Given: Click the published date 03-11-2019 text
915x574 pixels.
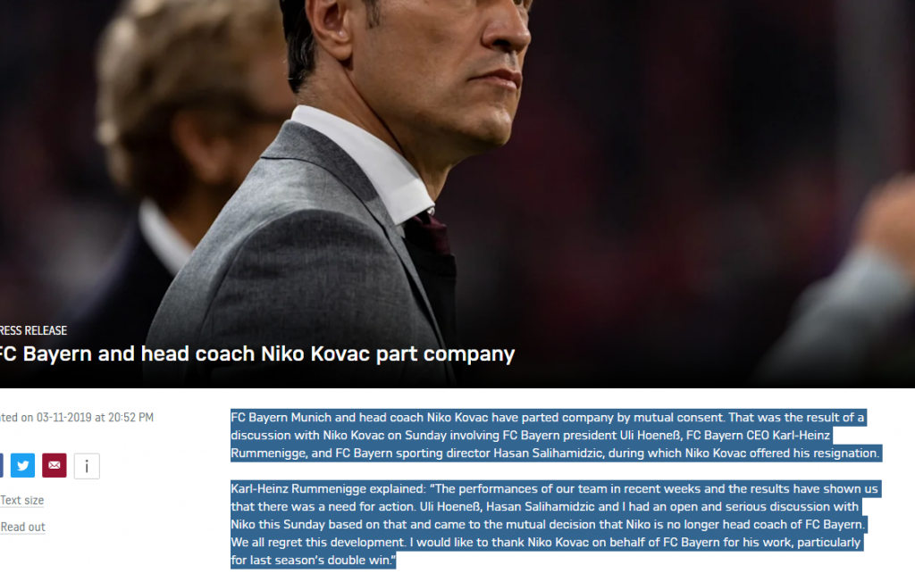Looking at the screenshot, I should [64, 417].
